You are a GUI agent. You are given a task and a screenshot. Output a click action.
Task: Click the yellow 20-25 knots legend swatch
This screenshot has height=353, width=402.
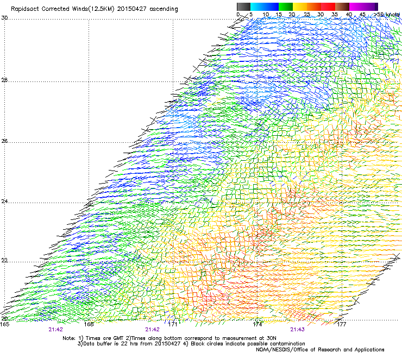300,7
